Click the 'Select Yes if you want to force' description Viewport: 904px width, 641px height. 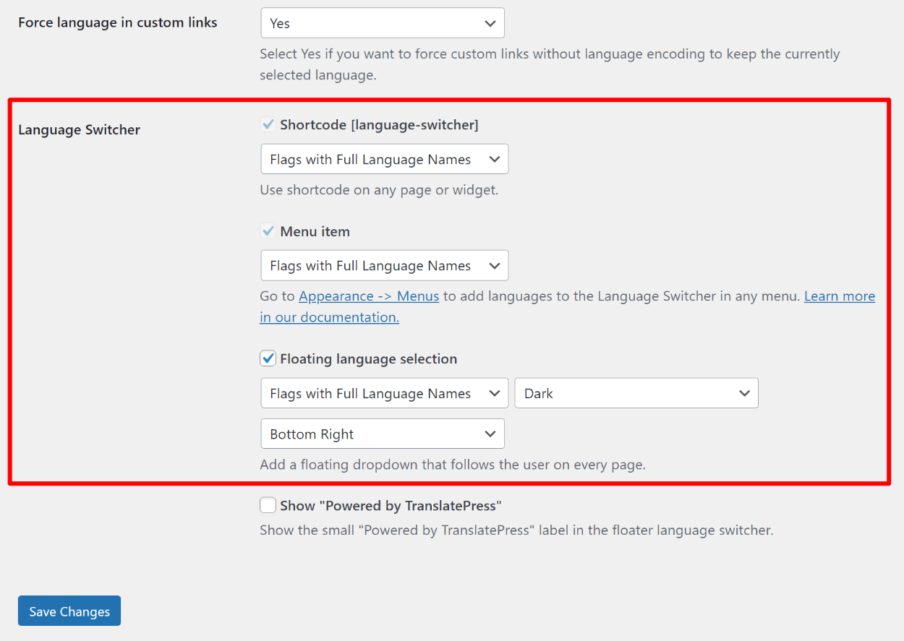[x=550, y=64]
